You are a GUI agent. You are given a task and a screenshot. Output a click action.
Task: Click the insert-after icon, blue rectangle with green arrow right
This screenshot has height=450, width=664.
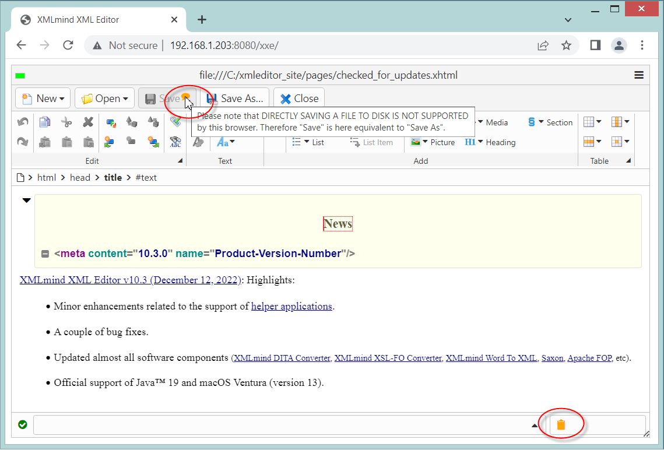(x=153, y=142)
